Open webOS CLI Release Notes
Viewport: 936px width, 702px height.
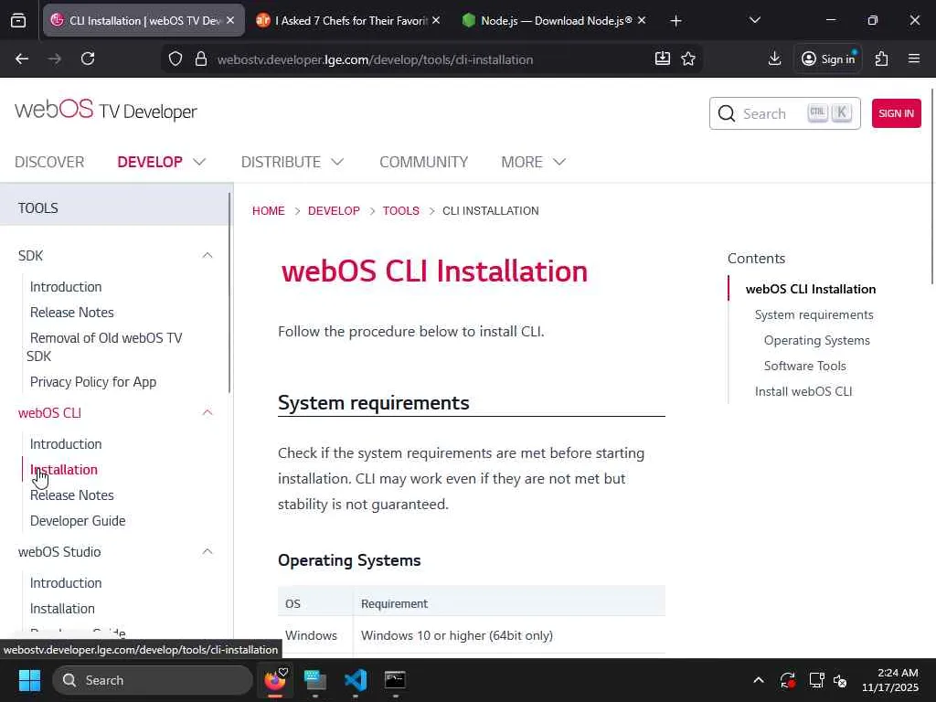tap(71, 495)
